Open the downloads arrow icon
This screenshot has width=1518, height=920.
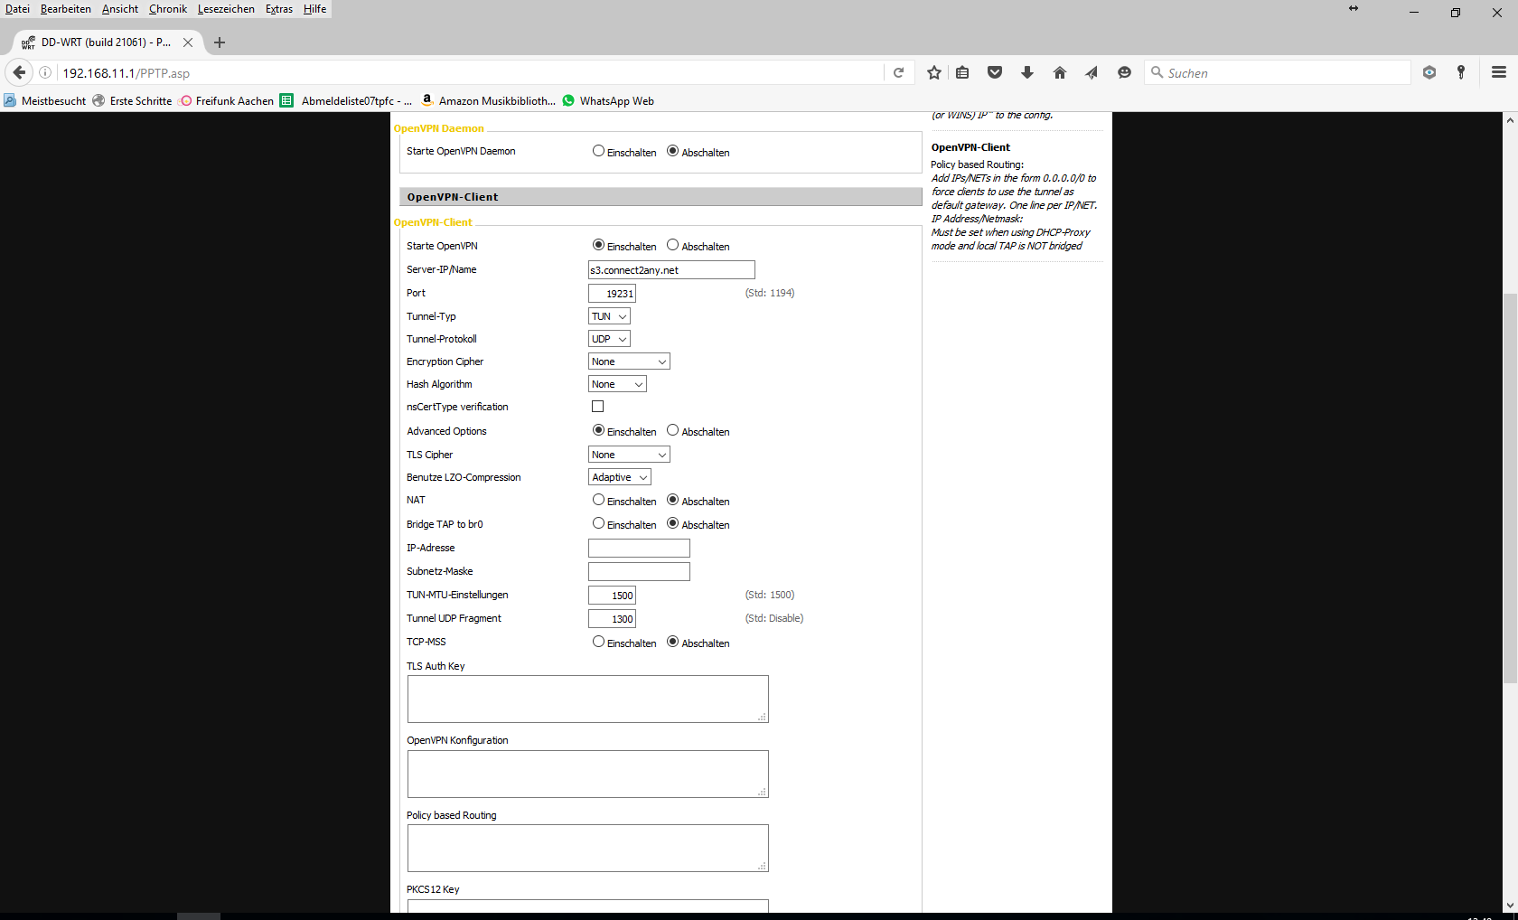[x=1027, y=73]
